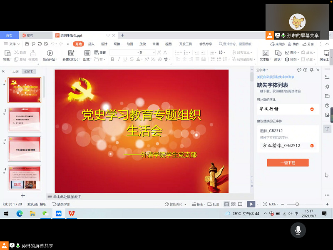Click the 关闭自动展示缺失字体列表 link
Image resolution: width=333 pixels, height=250 pixels.
(276, 77)
